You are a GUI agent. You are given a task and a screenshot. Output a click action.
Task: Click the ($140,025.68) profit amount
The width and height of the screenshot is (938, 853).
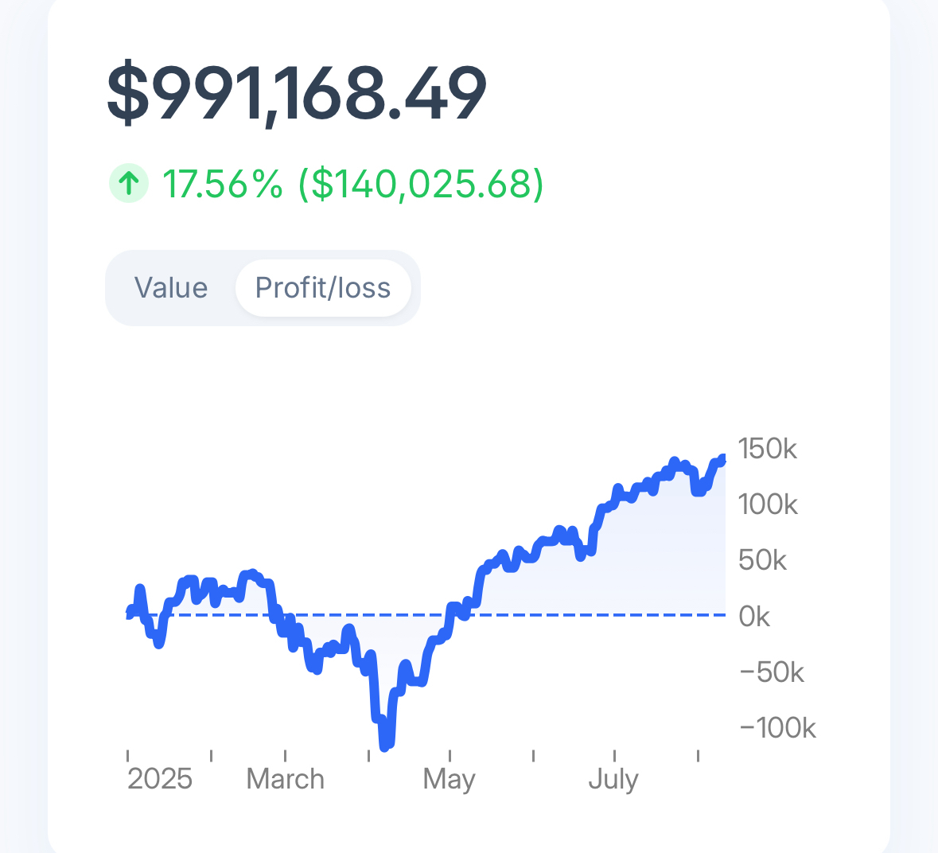421,184
